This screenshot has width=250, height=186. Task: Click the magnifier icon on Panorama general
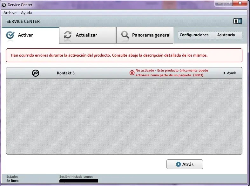[x=125, y=35]
